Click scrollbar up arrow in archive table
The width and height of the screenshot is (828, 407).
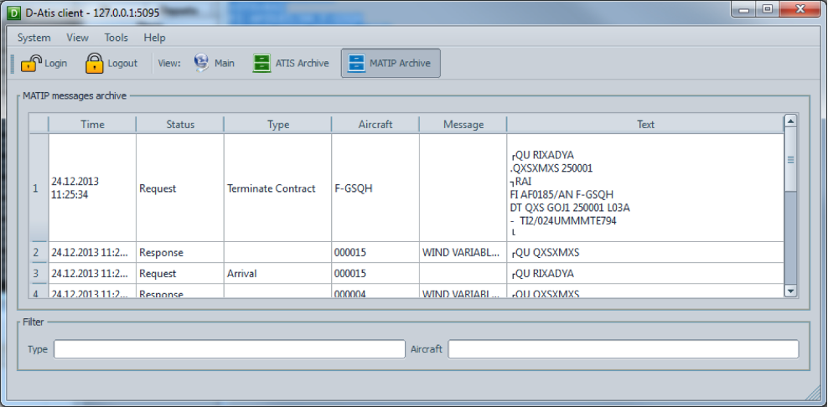pyautogui.click(x=789, y=122)
